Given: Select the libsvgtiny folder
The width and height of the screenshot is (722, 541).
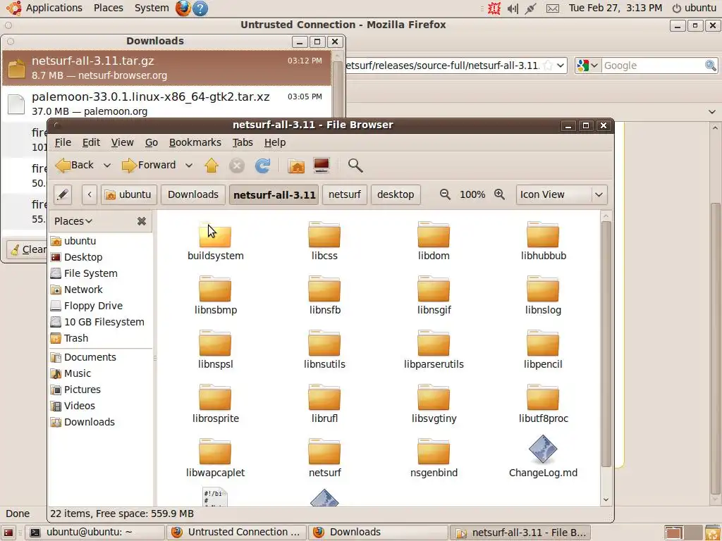Looking at the screenshot, I should (x=434, y=404).
